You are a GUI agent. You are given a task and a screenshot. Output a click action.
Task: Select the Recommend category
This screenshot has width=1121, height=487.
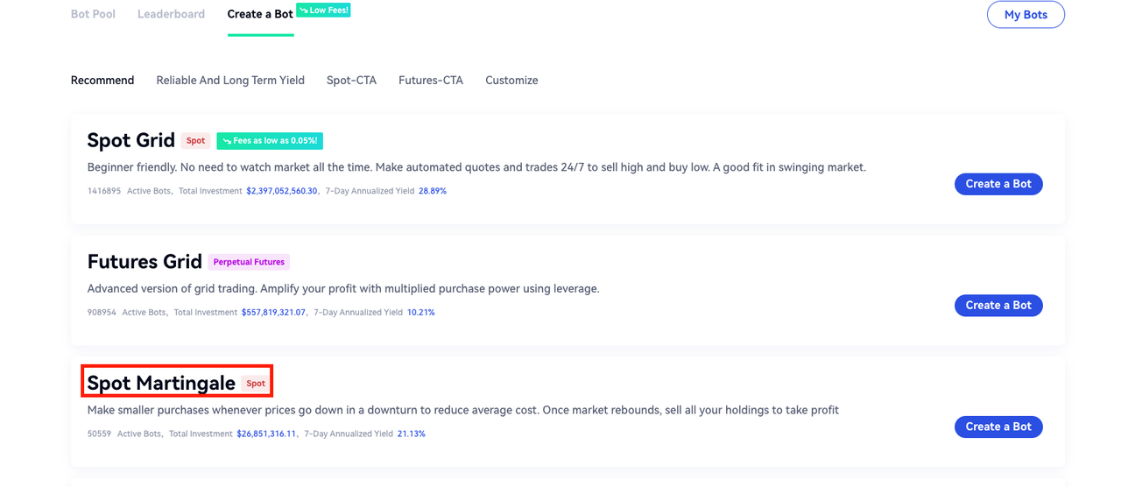[102, 81]
